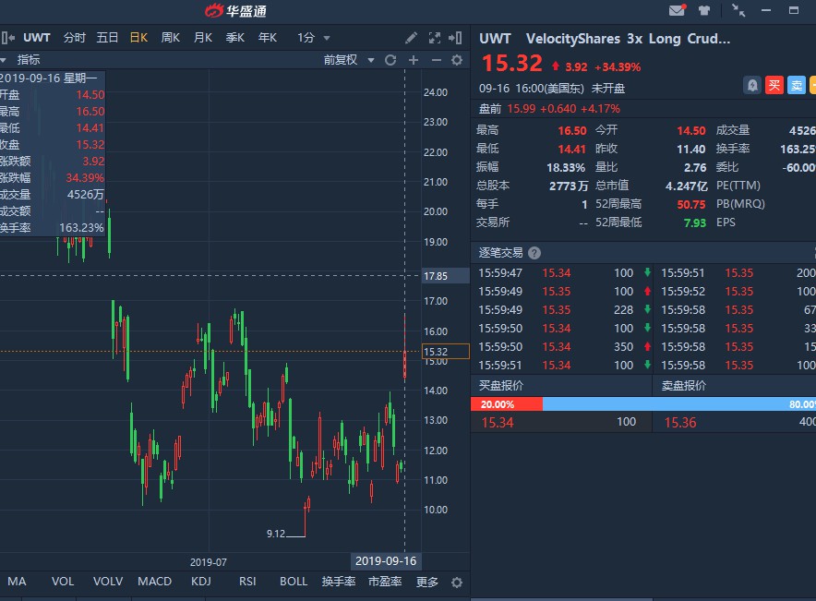
Task: Toggle the KDJ indicator
Action: [x=201, y=582]
